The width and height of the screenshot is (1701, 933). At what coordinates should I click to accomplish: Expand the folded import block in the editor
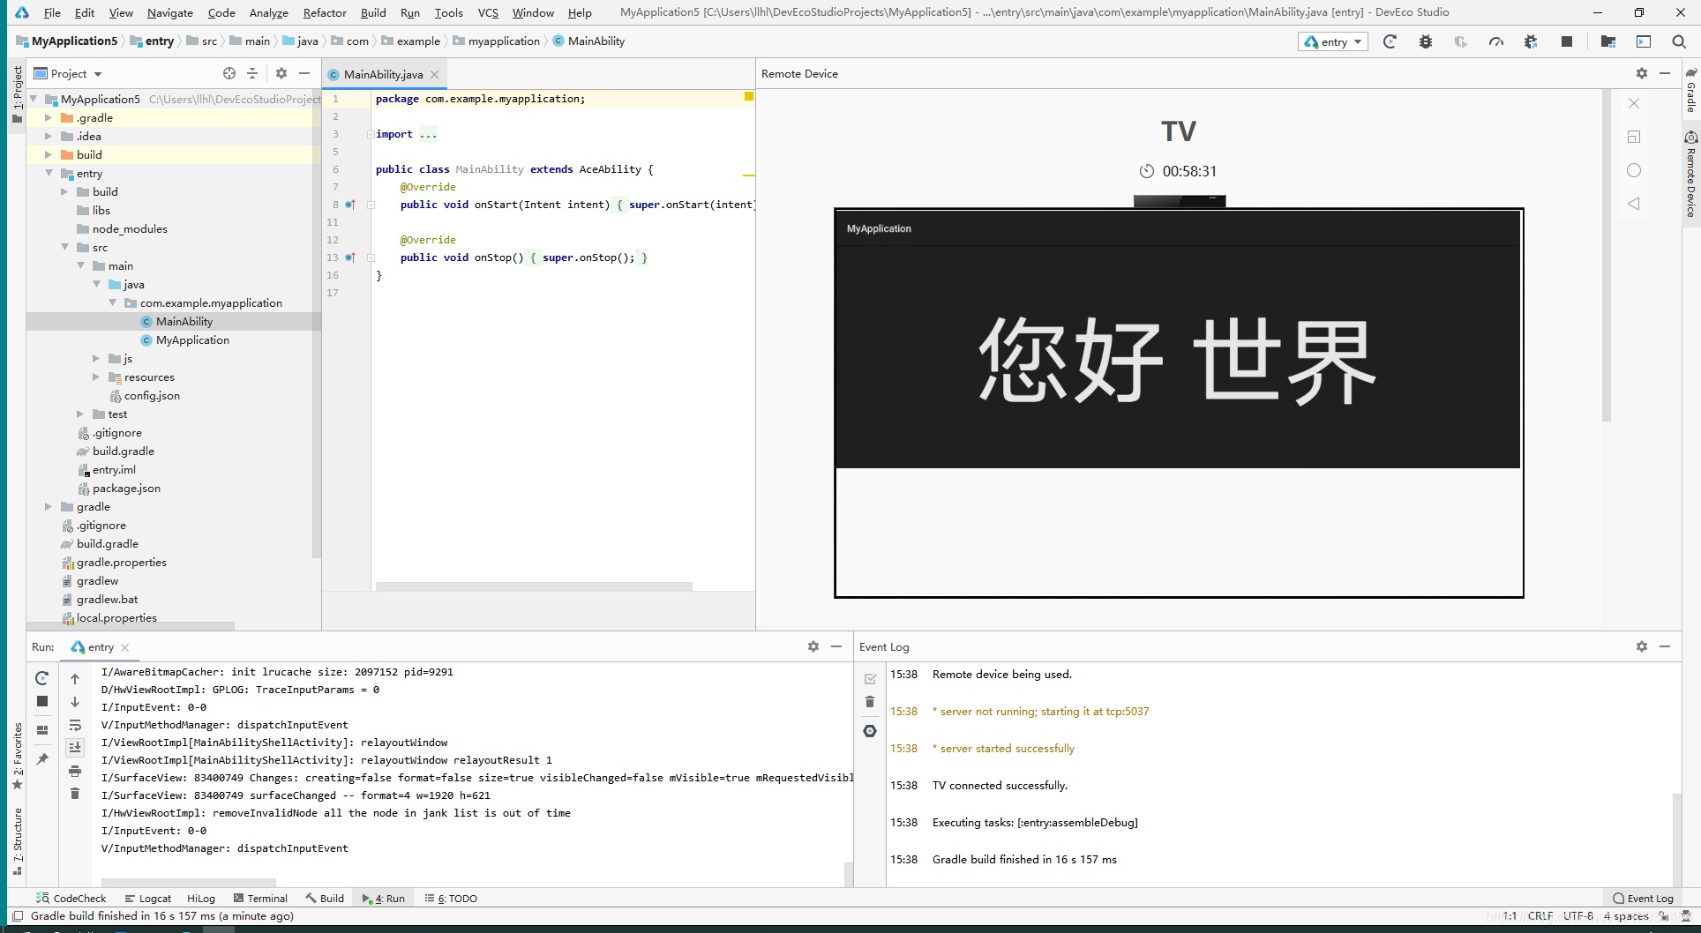(371, 134)
